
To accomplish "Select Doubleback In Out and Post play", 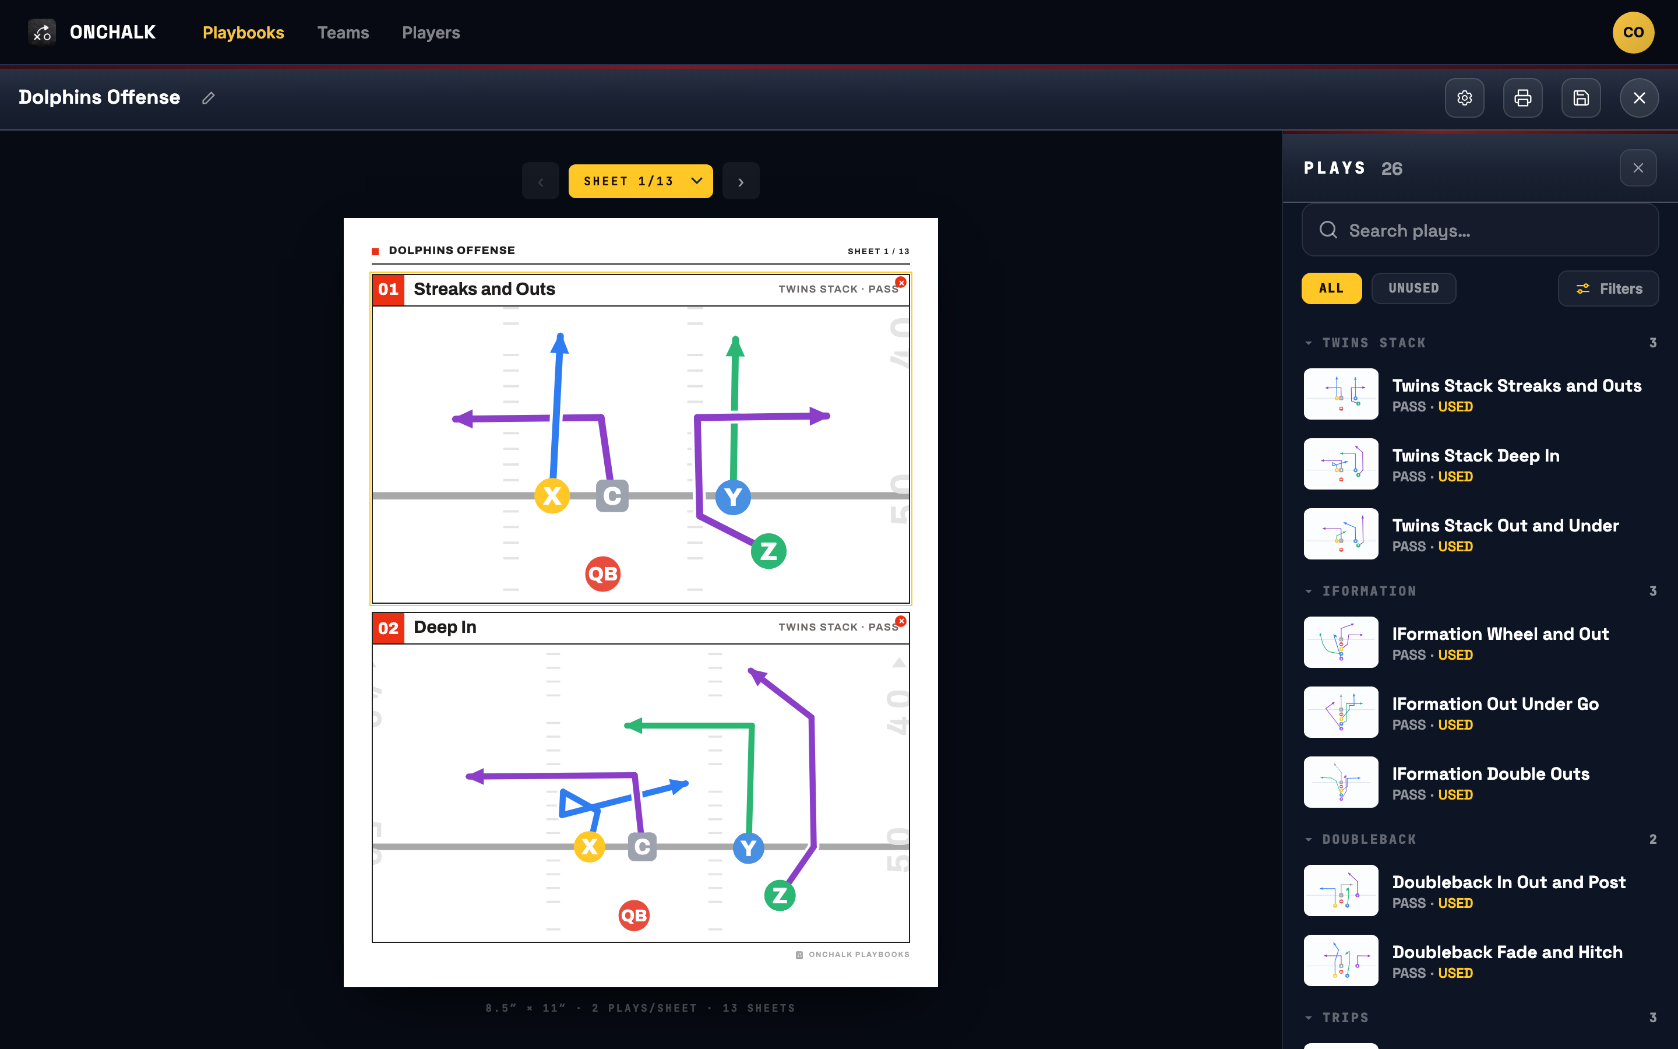I will 1480,891.
